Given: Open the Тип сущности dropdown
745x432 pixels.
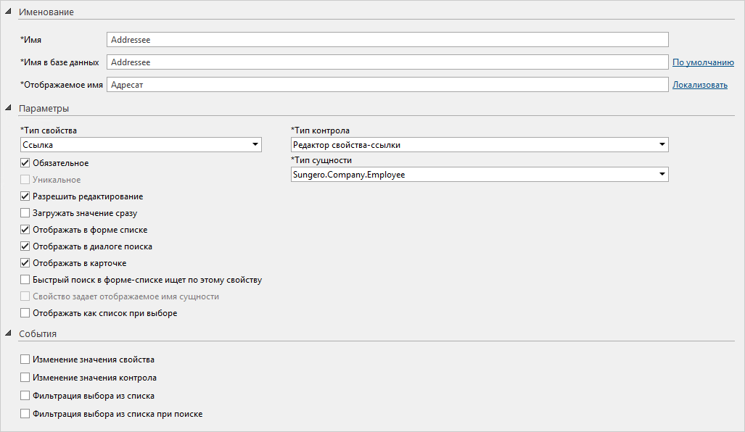Looking at the screenshot, I should [662, 175].
